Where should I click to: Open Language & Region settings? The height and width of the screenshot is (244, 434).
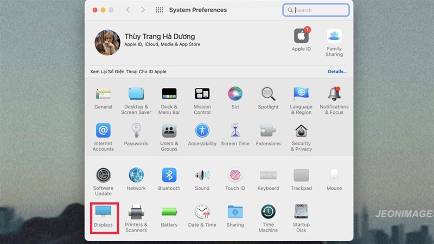(301, 101)
